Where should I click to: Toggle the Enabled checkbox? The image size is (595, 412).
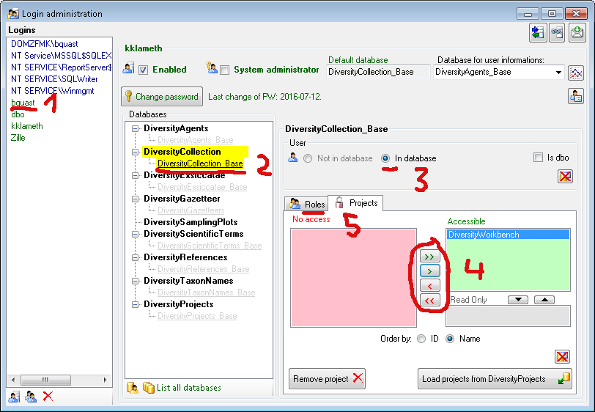tap(144, 70)
